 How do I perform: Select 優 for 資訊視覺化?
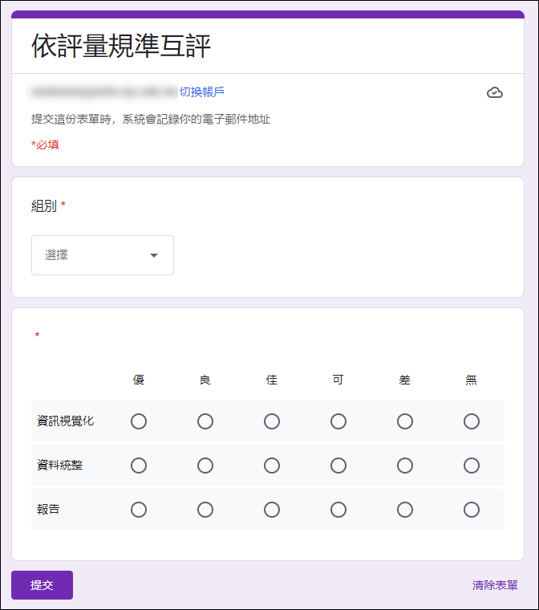(139, 421)
